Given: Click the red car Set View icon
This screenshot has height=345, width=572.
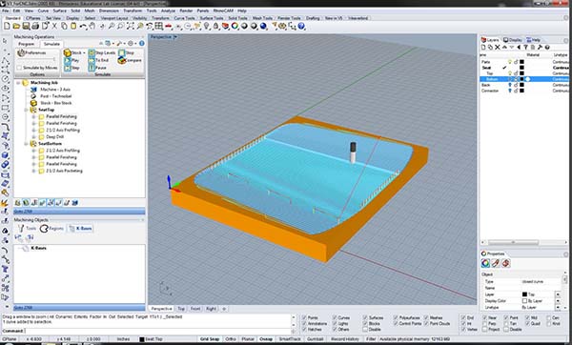Looking at the screenshot, I should tap(168, 27).
